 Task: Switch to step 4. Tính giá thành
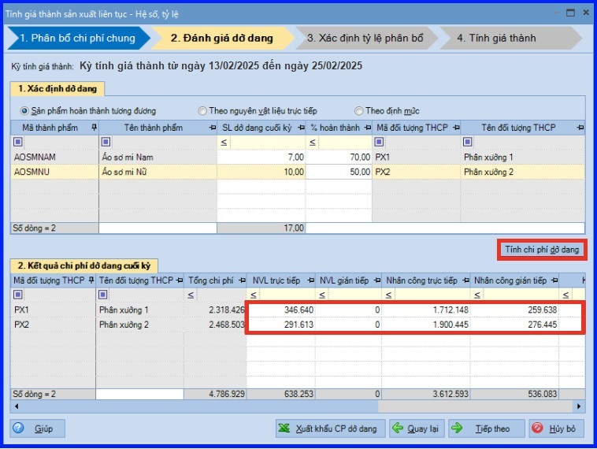(x=496, y=38)
